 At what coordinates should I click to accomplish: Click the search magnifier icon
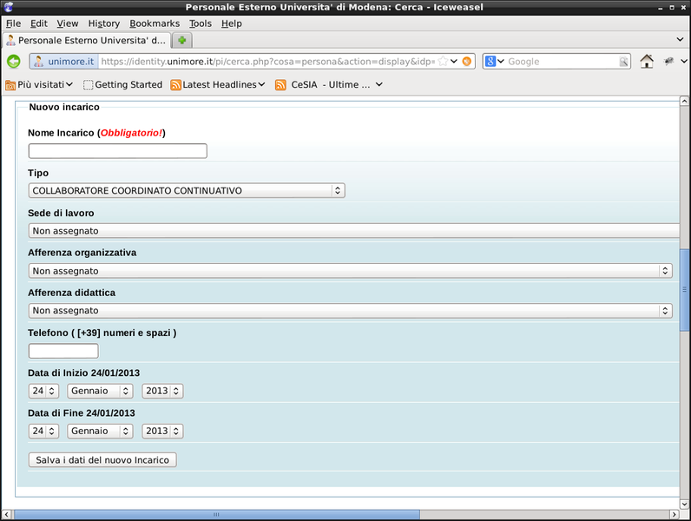(x=623, y=62)
